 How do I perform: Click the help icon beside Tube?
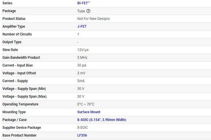click(88, 11)
